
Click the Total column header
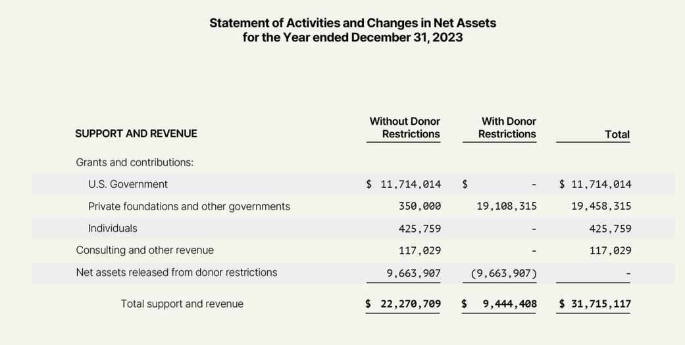tap(617, 135)
